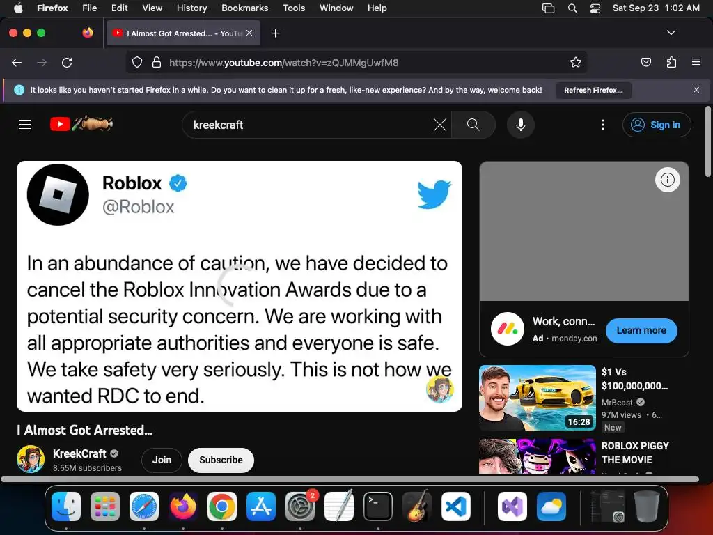Subscribe to KreekCraft channel
The height and width of the screenshot is (535, 713).
[221, 460]
